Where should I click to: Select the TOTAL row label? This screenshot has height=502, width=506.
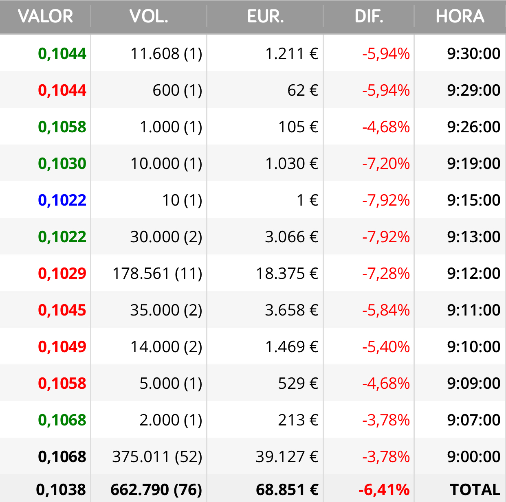pyautogui.click(x=475, y=489)
